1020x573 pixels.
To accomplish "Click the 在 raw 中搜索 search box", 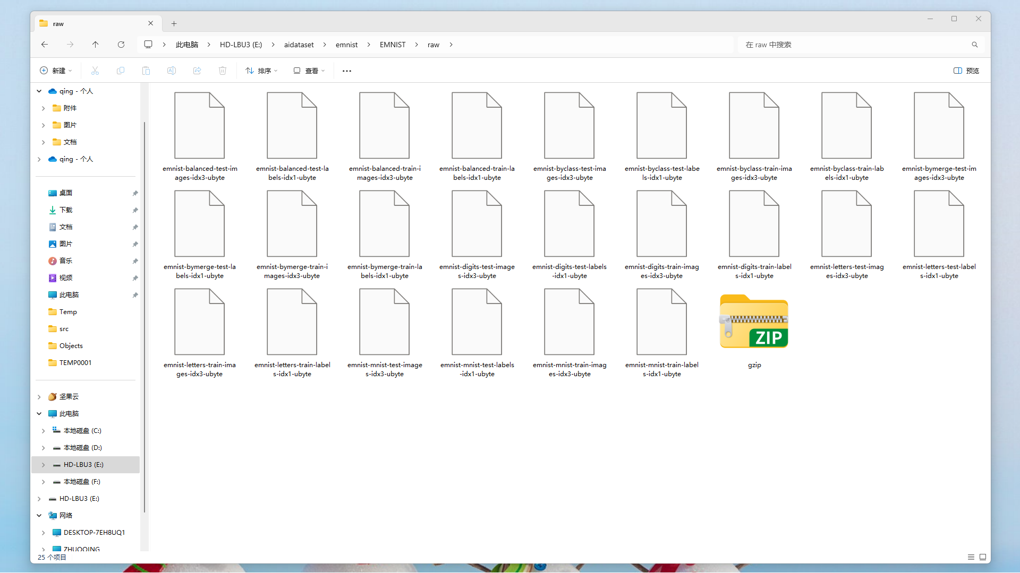I will [x=855, y=45].
